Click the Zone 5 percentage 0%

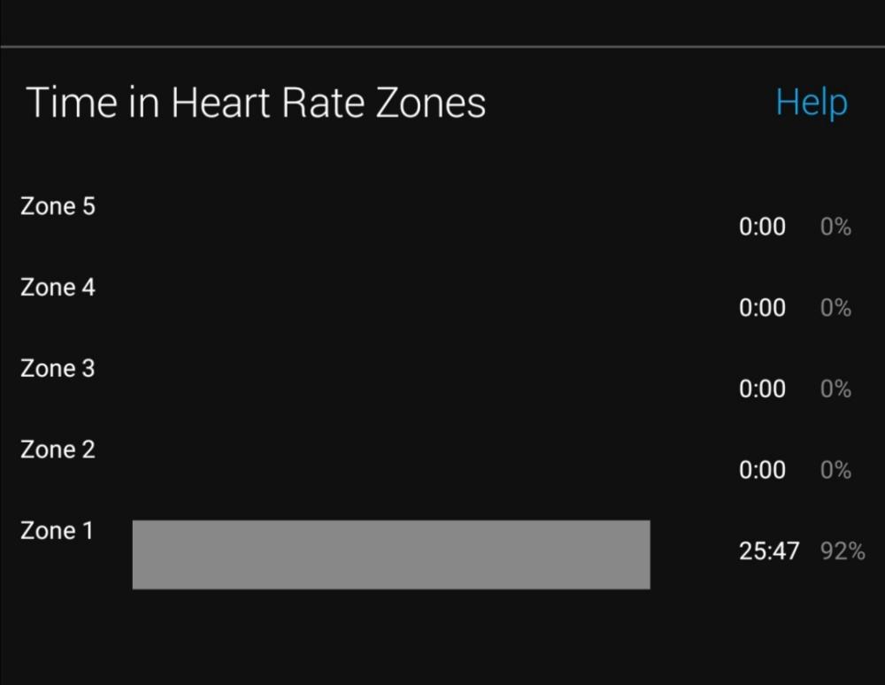(835, 227)
